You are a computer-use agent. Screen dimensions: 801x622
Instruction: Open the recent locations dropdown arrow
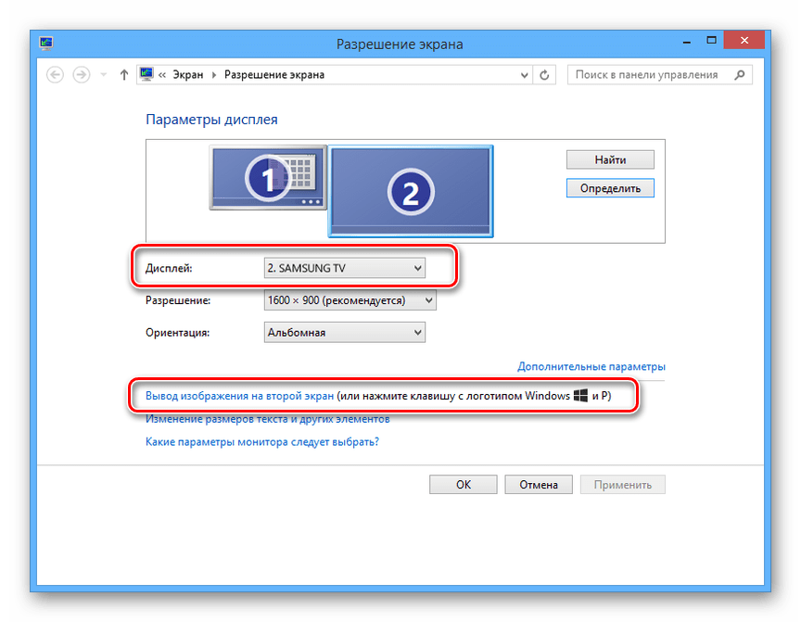click(104, 75)
